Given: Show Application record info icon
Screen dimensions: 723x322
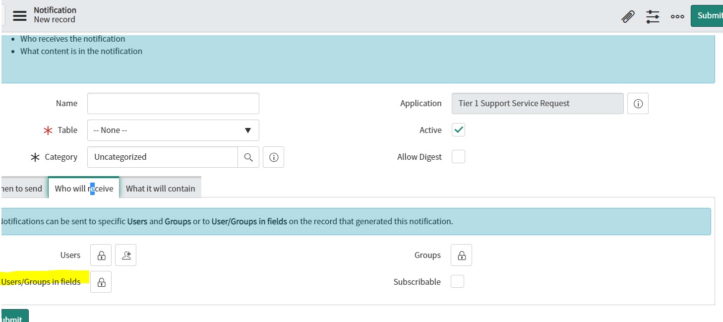Looking at the screenshot, I should tap(638, 103).
